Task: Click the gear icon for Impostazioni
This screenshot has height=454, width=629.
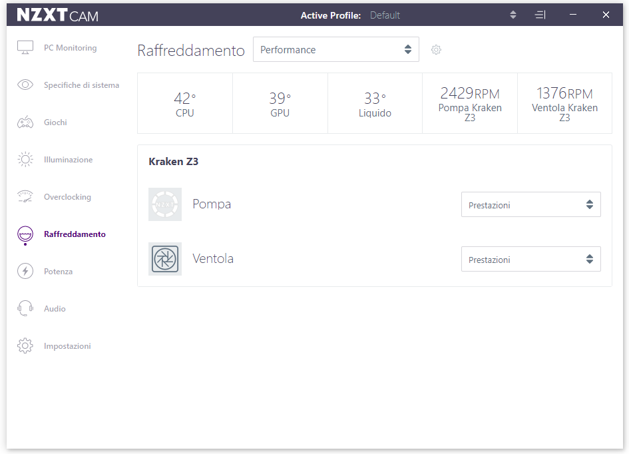Action: click(25, 345)
